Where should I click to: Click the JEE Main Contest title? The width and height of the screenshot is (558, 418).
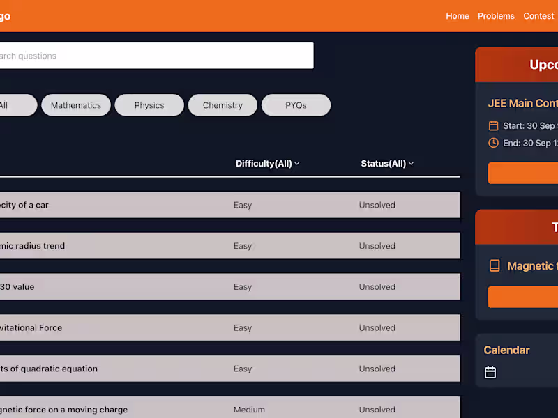(x=522, y=103)
